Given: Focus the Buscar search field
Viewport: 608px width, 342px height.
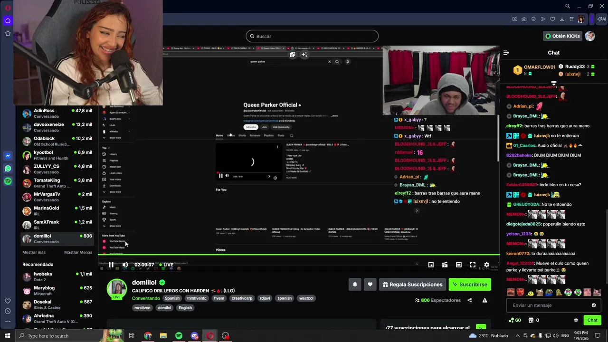Looking at the screenshot, I should pyautogui.click(x=312, y=36).
